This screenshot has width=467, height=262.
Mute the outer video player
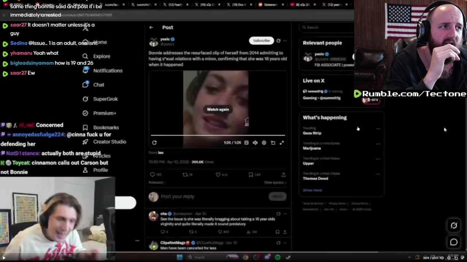pos(442,258)
